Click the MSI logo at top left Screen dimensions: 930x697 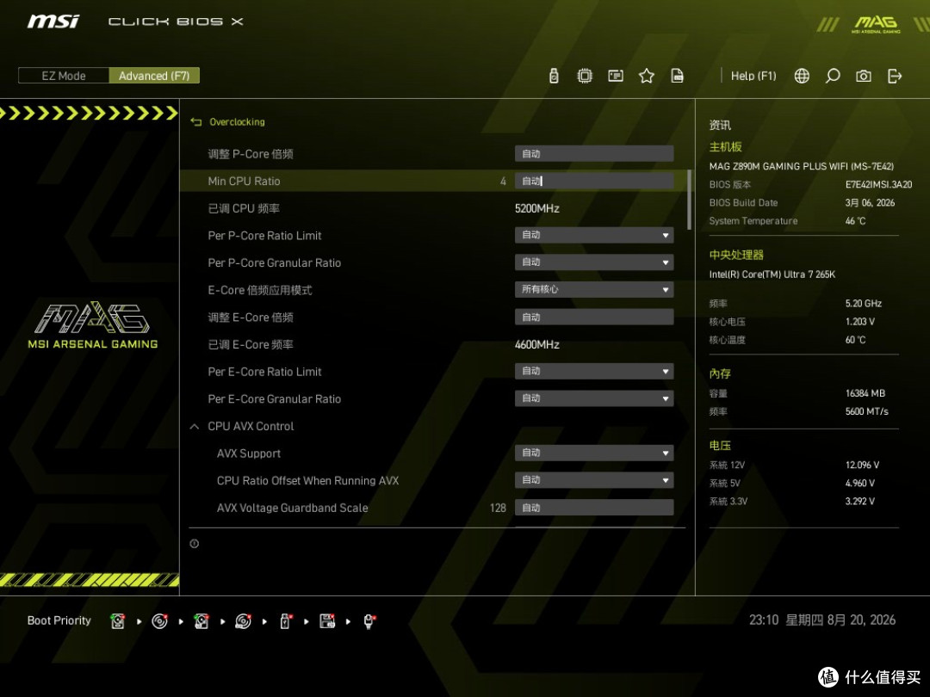point(53,22)
